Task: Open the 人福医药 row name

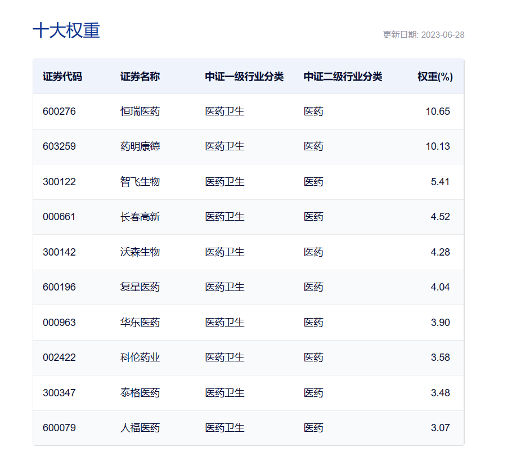Action: click(x=140, y=428)
